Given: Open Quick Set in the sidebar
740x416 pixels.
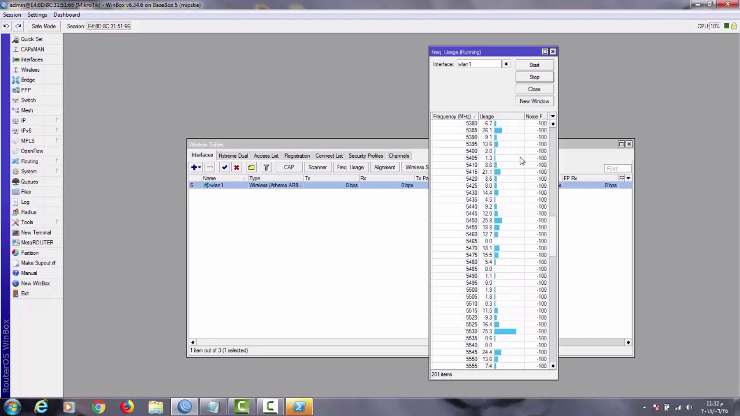Looking at the screenshot, I should [x=32, y=39].
